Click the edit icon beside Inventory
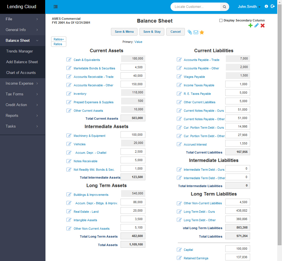 [69, 93]
